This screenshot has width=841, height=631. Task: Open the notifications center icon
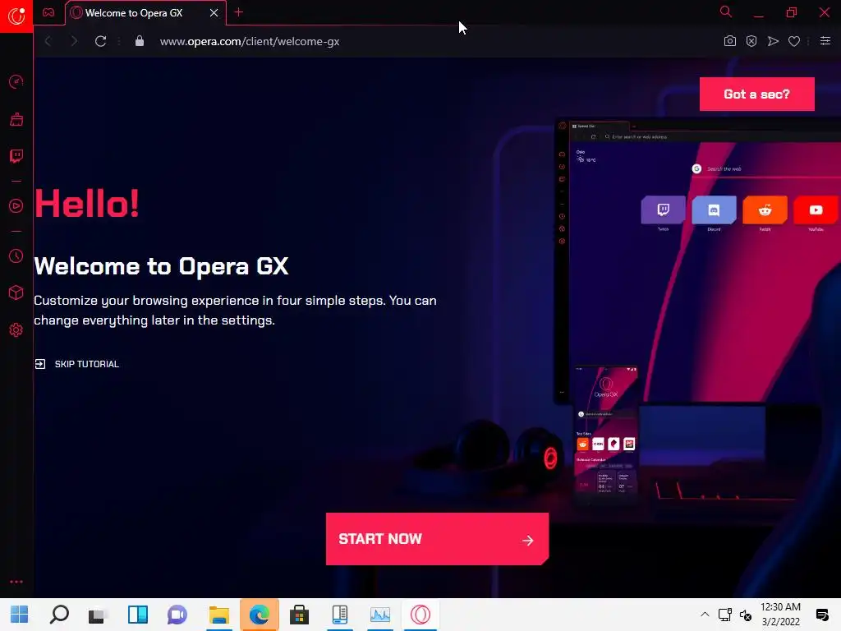[821, 615]
